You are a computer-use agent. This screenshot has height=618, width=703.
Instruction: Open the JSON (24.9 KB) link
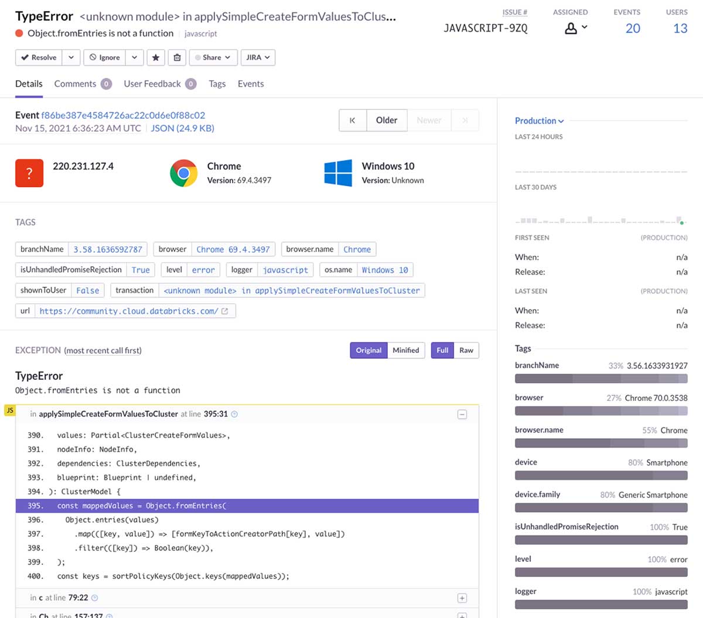click(x=182, y=128)
